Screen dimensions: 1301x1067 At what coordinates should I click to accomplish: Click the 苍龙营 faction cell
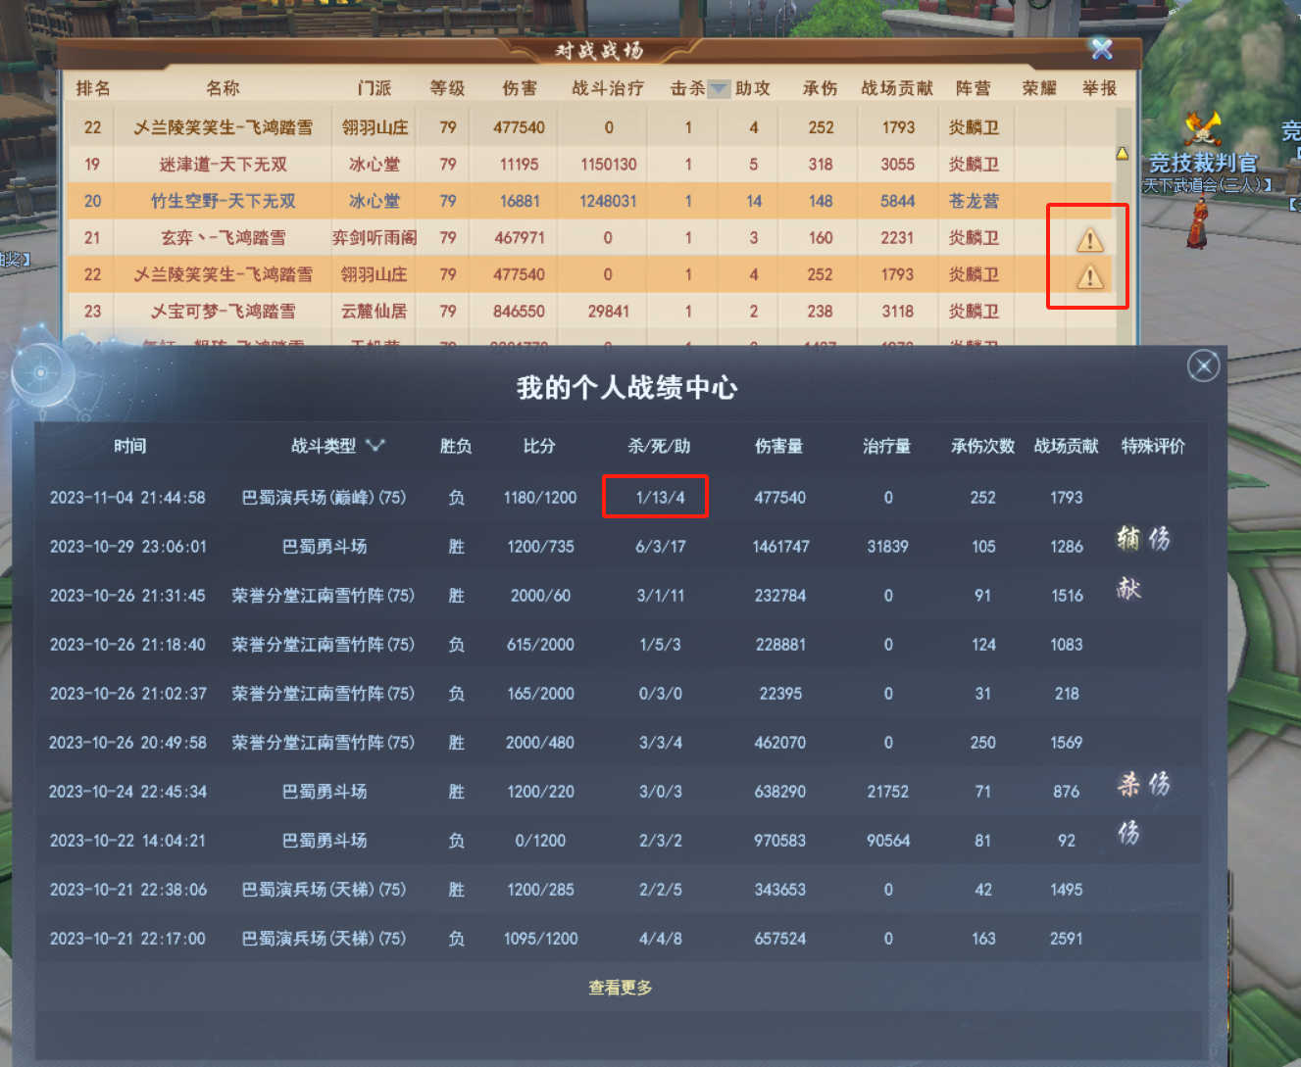[x=974, y=201]
